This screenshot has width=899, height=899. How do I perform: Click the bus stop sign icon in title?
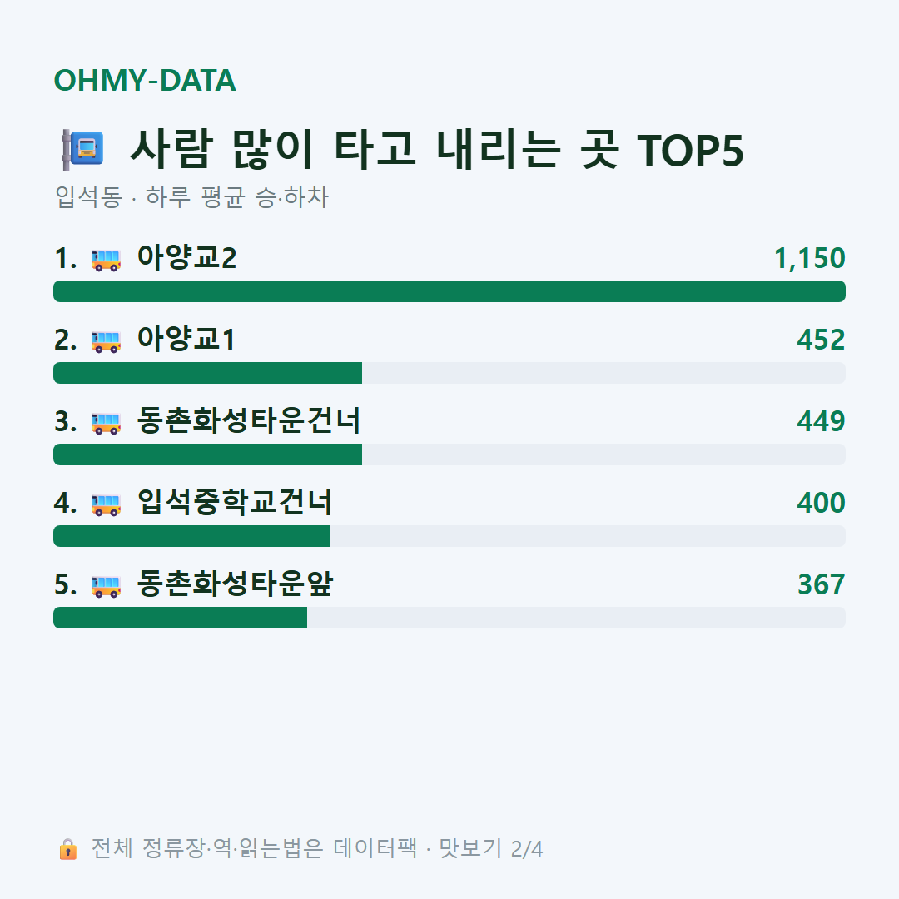[x=82, y=150]
